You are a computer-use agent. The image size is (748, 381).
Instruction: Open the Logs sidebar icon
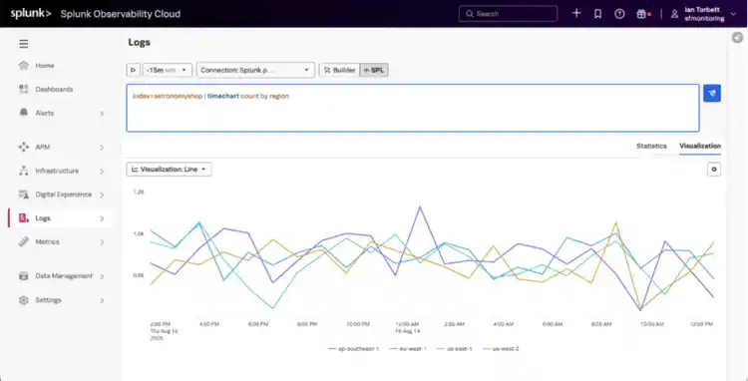[23, 217]
